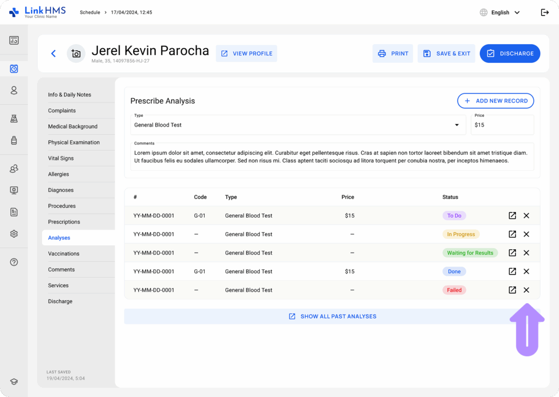Click the Price input field
The image size is (559, 397).
[502, 125]
